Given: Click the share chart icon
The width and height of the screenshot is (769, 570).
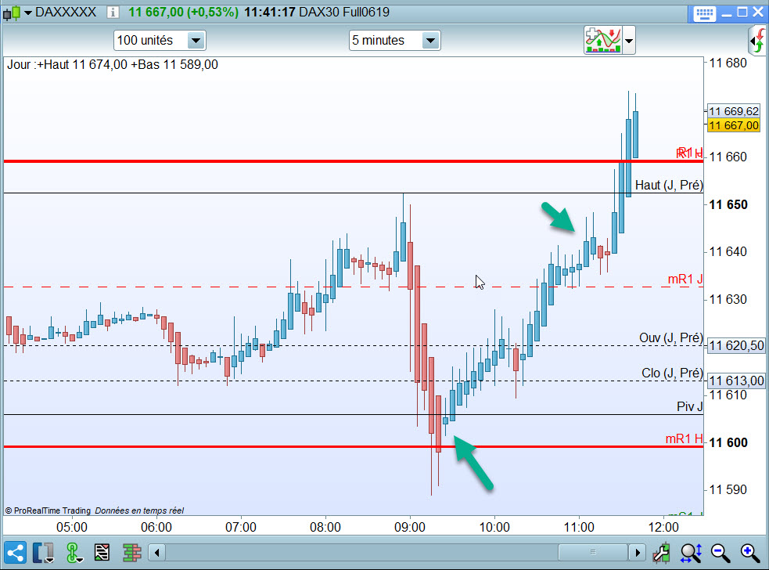Looking at the screenshot, I should pyautogui.click(x=15, y=553).
